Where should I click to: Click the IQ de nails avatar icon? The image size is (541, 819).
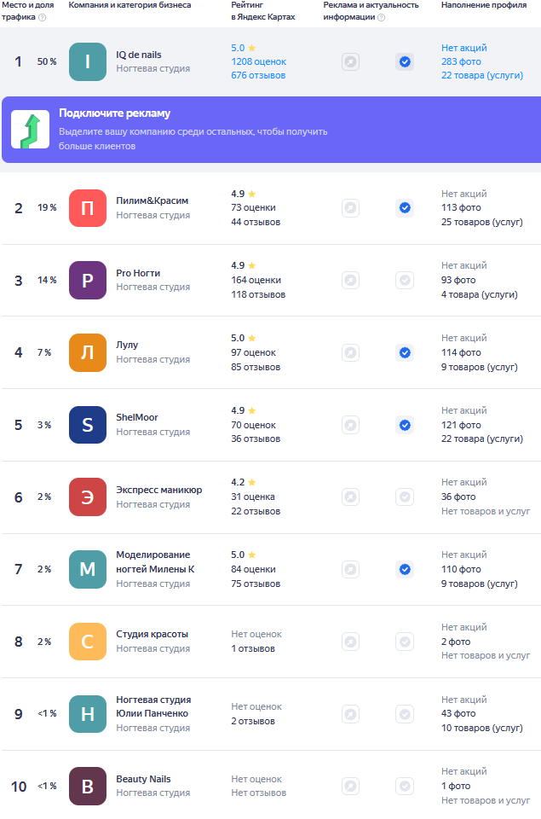[88, 61]
